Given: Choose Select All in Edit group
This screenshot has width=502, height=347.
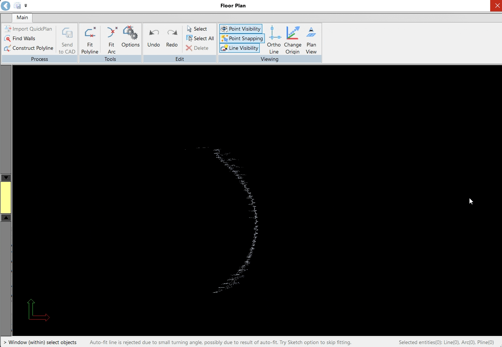Looking at the screenshot, I should point(200,38).
